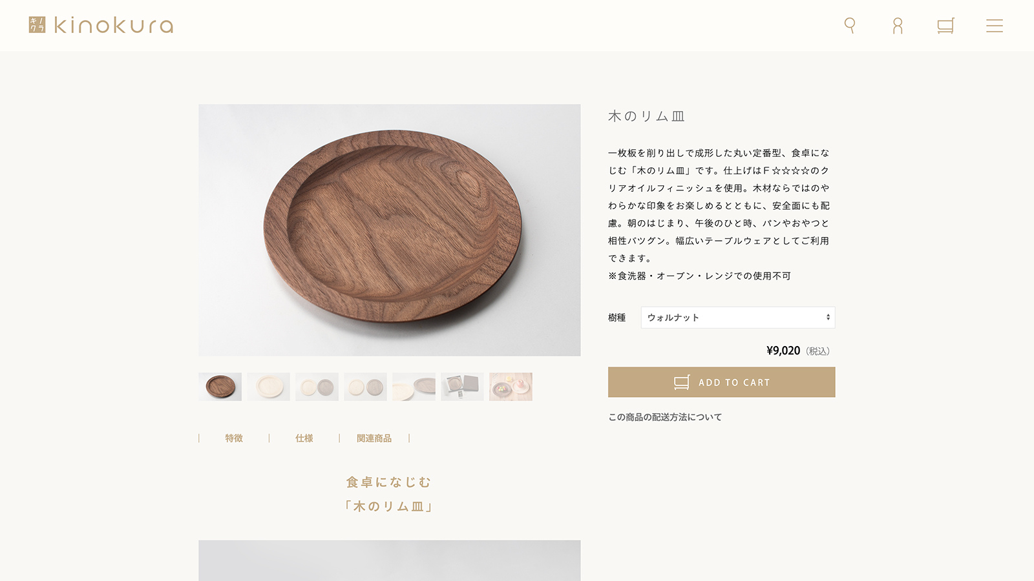Click the 木のリム皿 product title
Viewport: 1034px width, 581px height.
point(646,116)
